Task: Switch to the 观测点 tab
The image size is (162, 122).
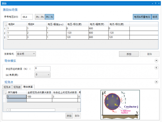Action: coord(7,87)
